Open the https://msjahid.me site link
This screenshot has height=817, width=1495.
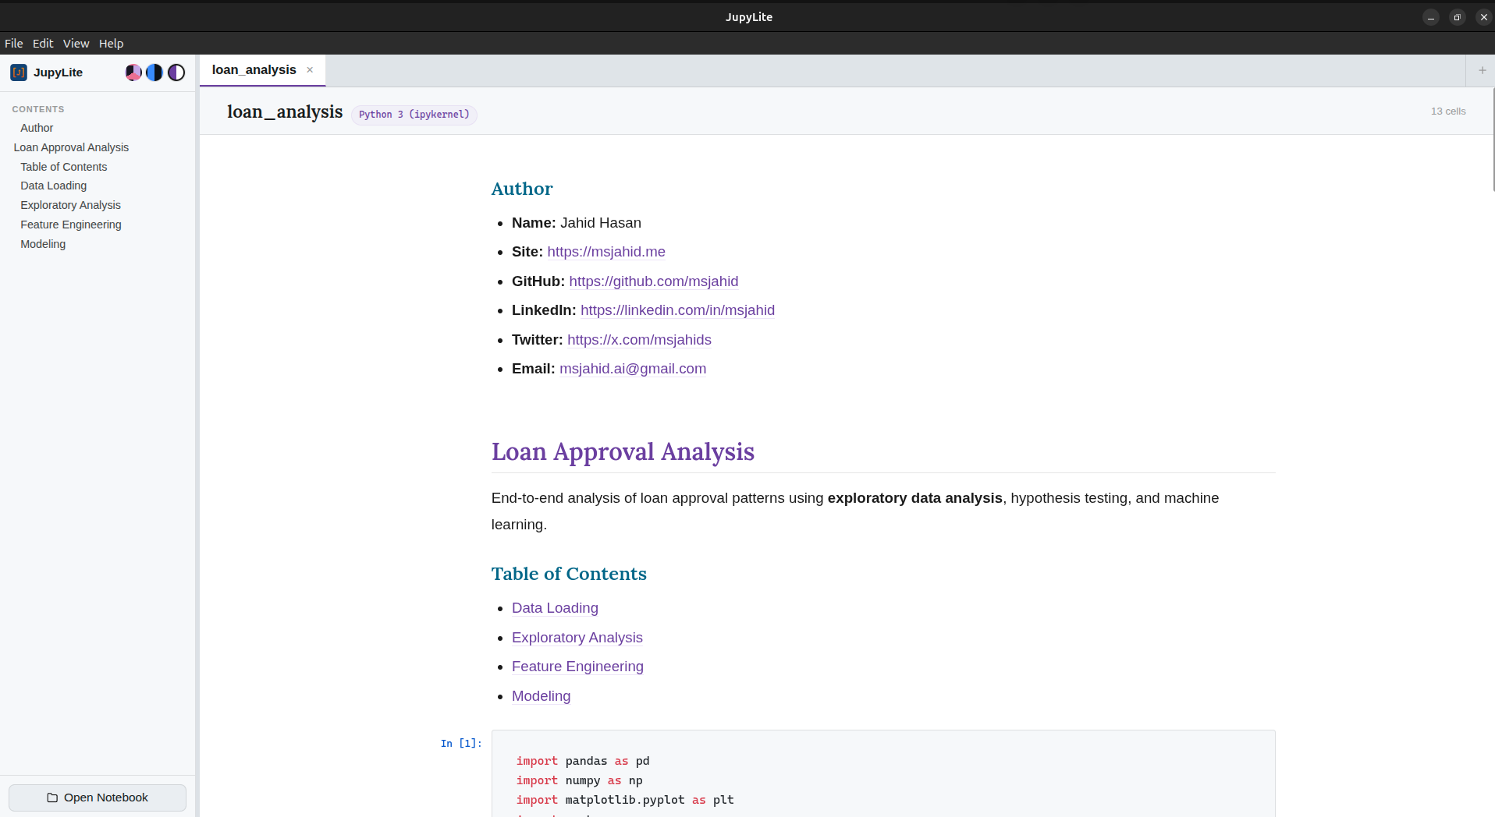pos(605,252)
